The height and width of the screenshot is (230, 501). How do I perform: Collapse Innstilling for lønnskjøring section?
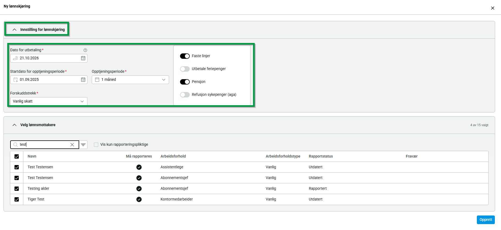[14, 30]
